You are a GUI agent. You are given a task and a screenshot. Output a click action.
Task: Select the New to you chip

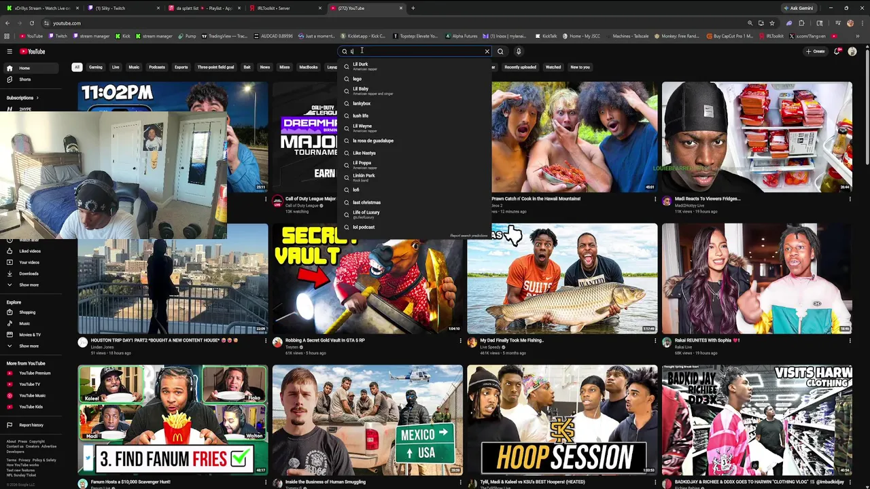pyautogui.click(x=580, y=67)
